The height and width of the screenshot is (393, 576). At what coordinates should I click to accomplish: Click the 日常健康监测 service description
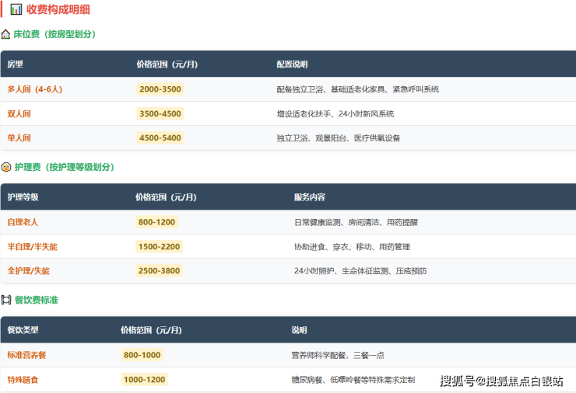356,223
